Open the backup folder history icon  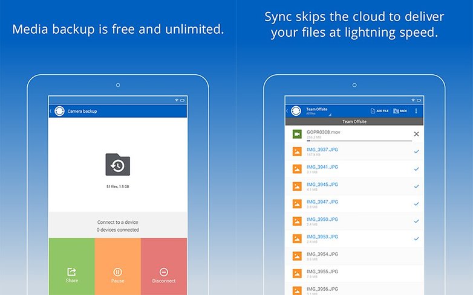[x=118, y=165]
